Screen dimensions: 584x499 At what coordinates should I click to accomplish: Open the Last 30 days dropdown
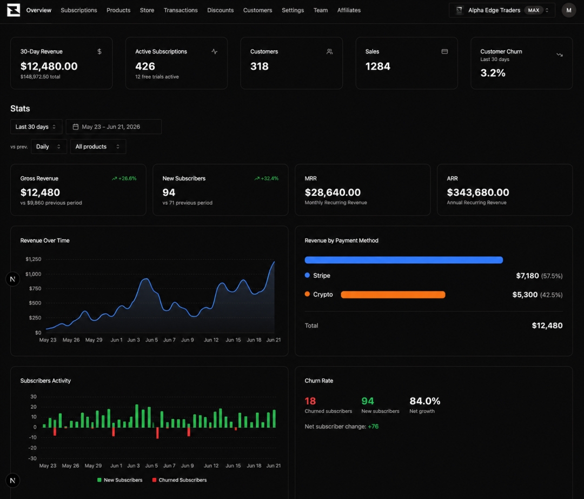pos(36,127)
